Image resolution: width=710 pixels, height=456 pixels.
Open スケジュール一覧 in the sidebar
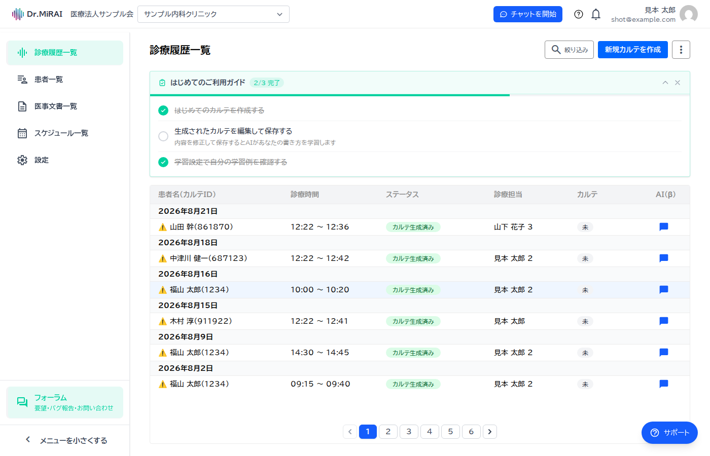point(64,133)
